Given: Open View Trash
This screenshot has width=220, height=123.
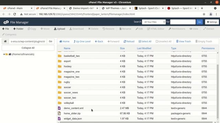Looking at the screenshot, I should click(x=183, y=41).
